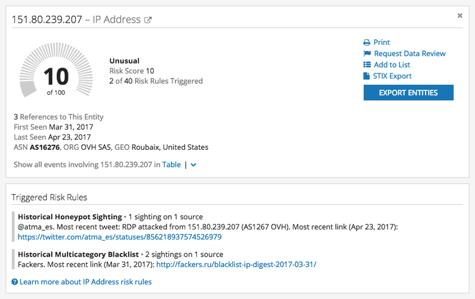Learn more about IP Address risk rules
This screenshot has width=475, height=299.
click(x=85, y=282)
